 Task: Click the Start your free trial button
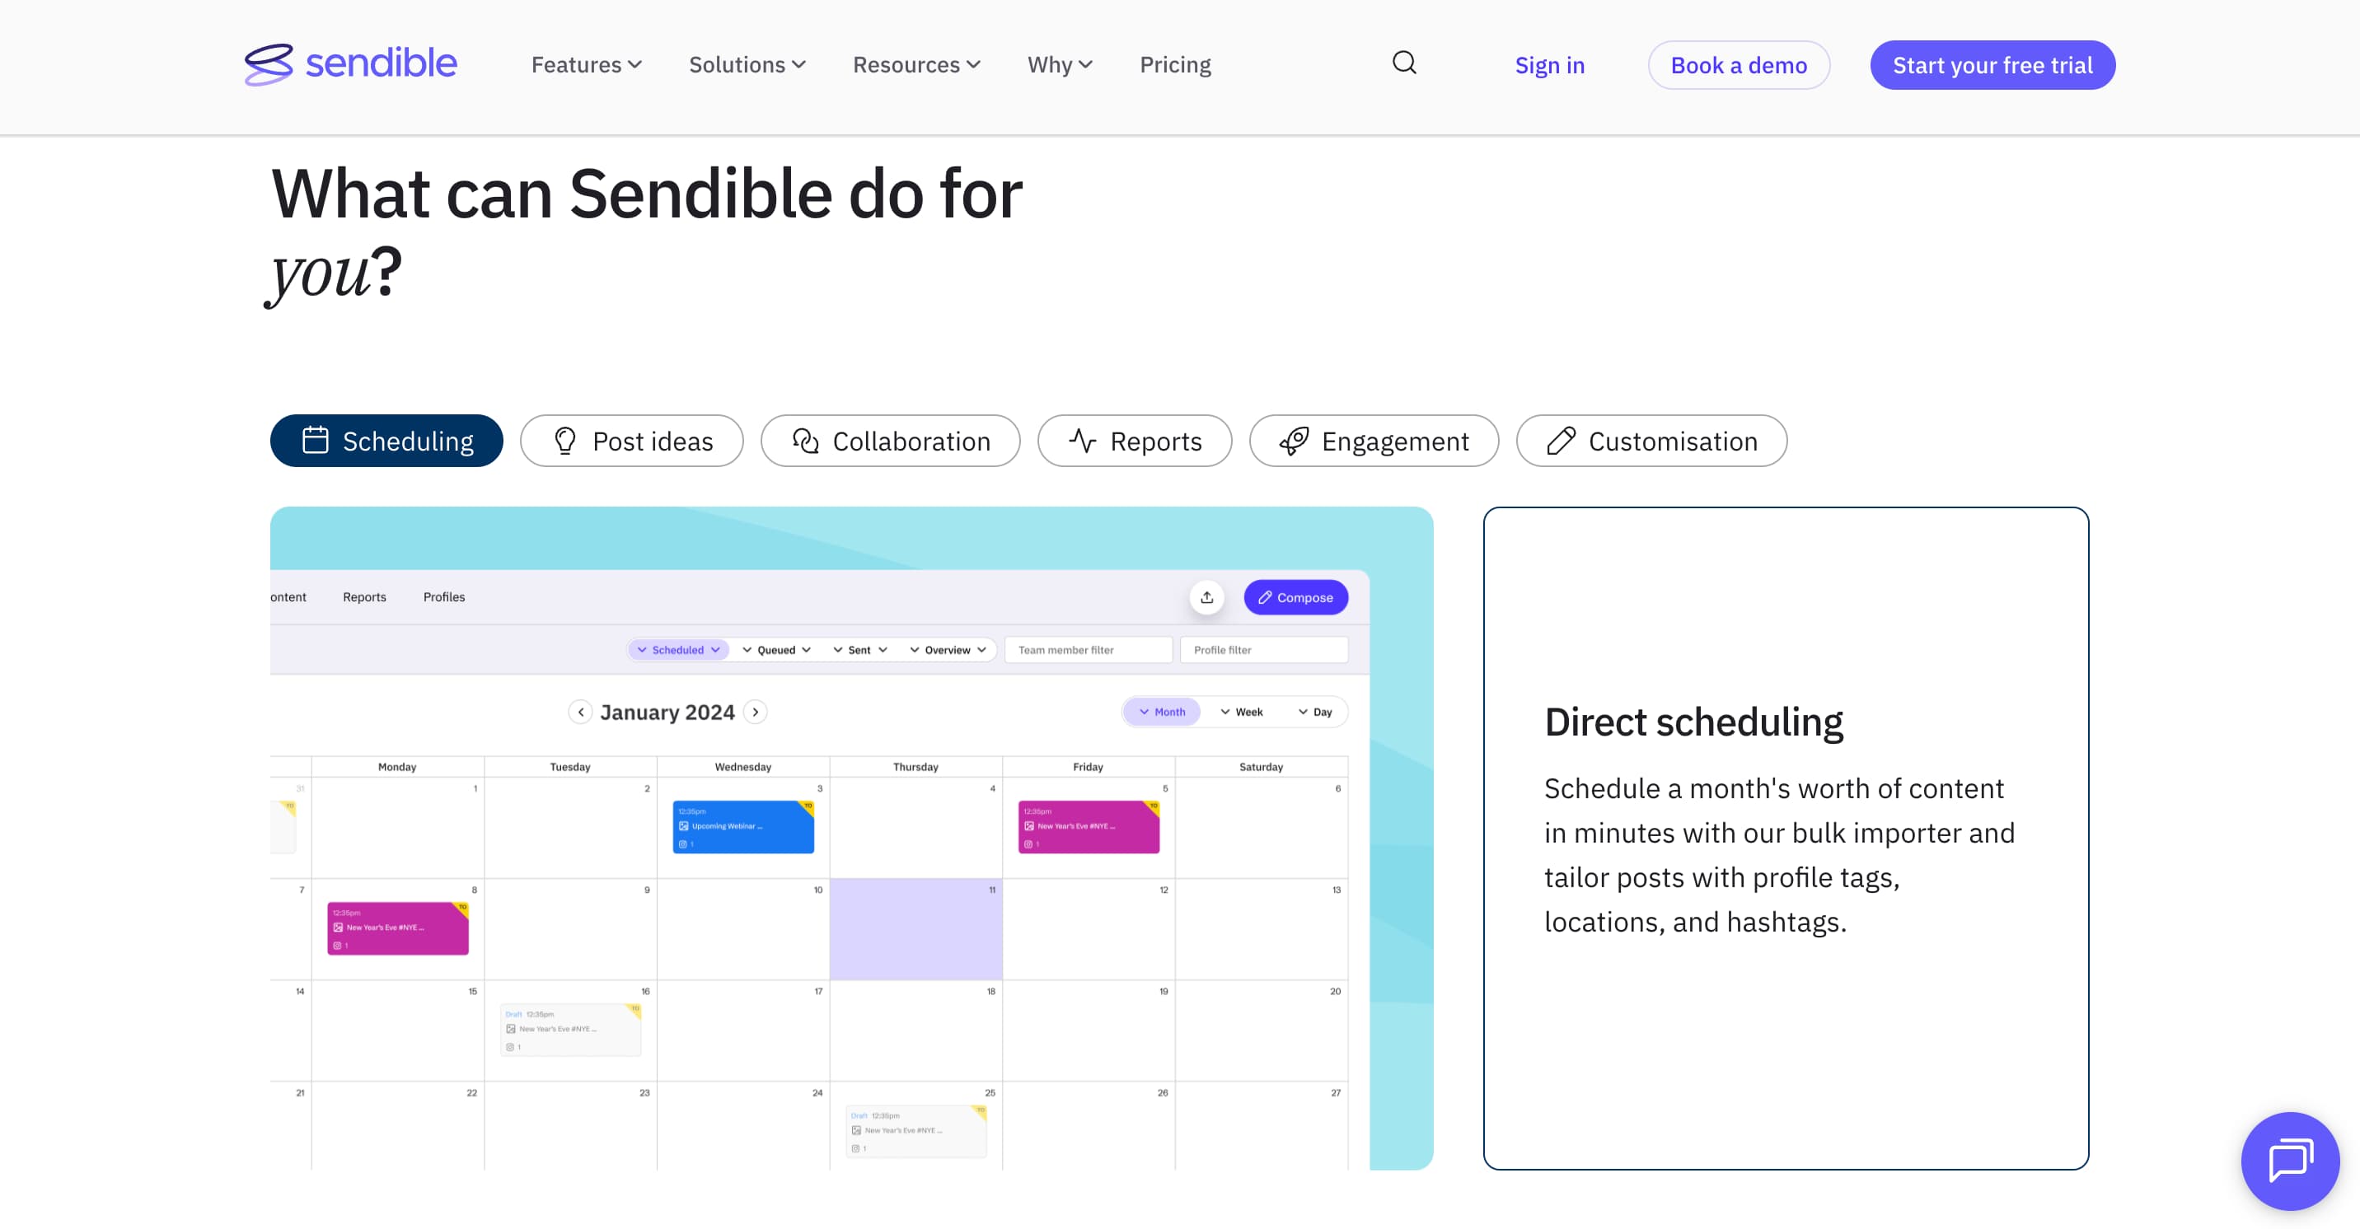pyautogui.click(x=1992, y=64)
